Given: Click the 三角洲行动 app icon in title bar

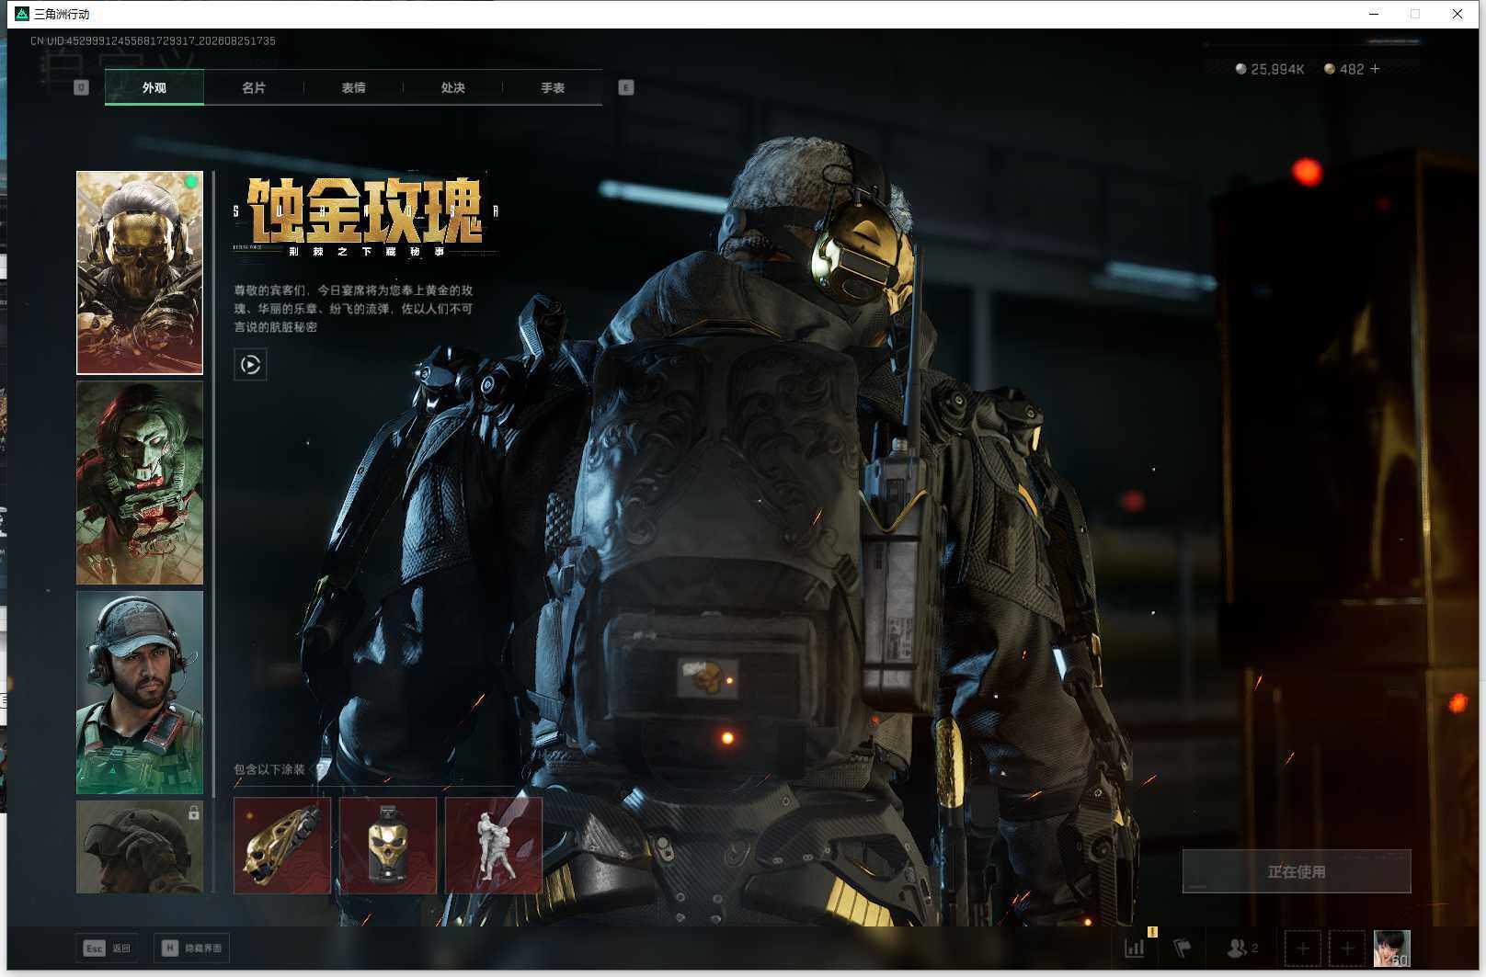Looking at the screenshot, I should (x=21, y=14).
